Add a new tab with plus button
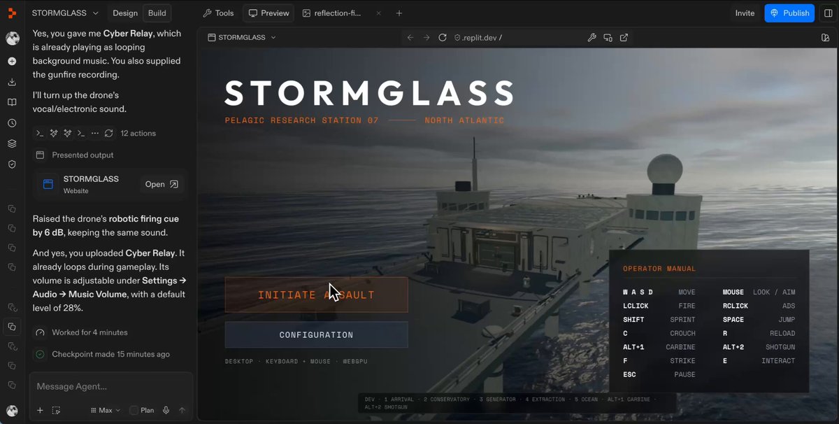 (399, 13)
